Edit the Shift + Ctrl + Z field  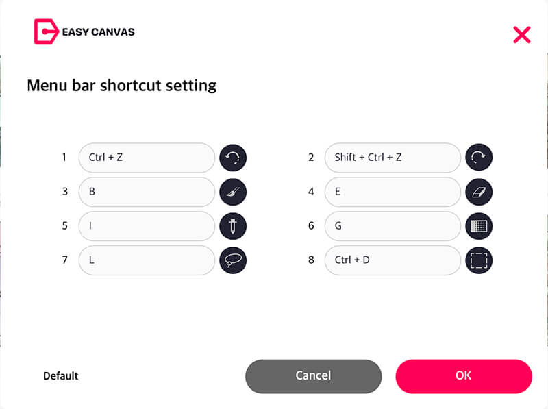pos(393,158)
